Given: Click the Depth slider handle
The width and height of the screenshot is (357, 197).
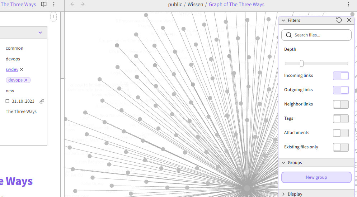Looking at the screenshot, I should point(302,63).
